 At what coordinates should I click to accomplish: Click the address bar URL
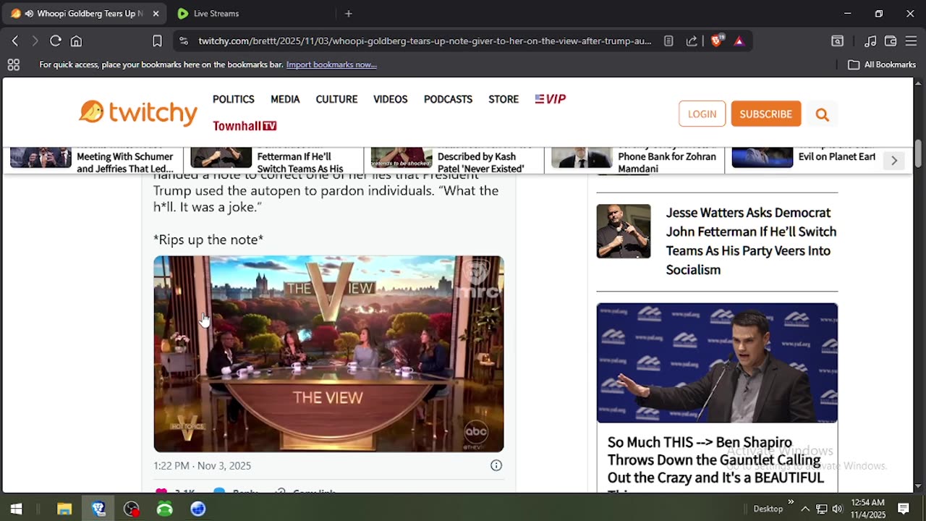425,41
